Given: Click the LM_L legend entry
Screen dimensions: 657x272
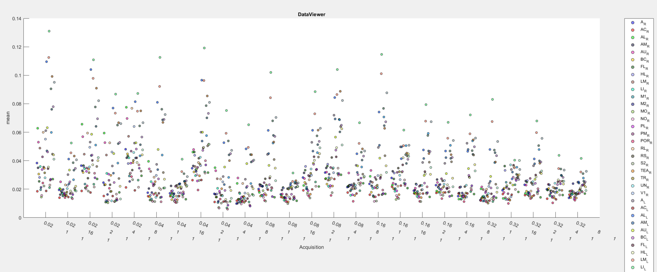Looking at the screenshot, I should pyautogui.click(x=640, y=260).
